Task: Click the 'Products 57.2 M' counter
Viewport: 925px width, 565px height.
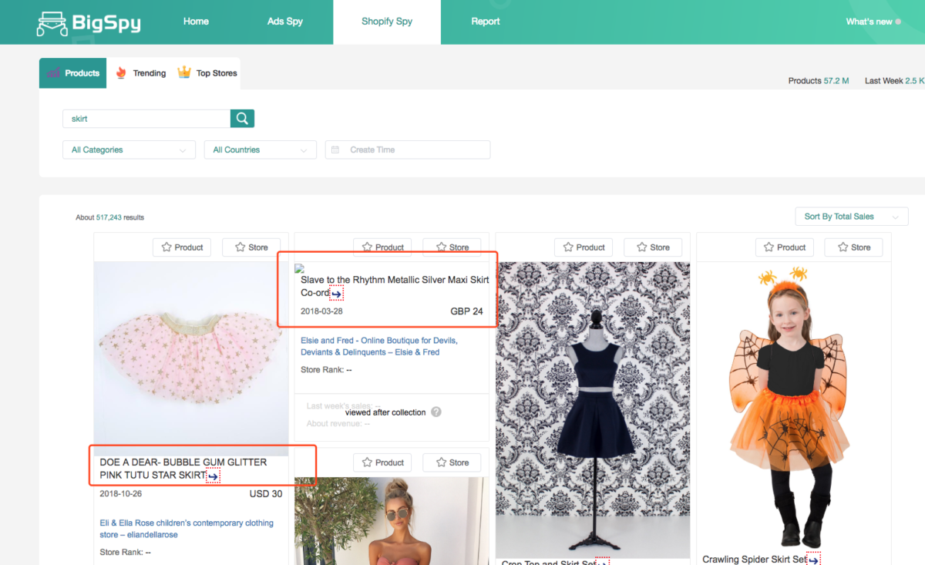Action: pos(819,80)
